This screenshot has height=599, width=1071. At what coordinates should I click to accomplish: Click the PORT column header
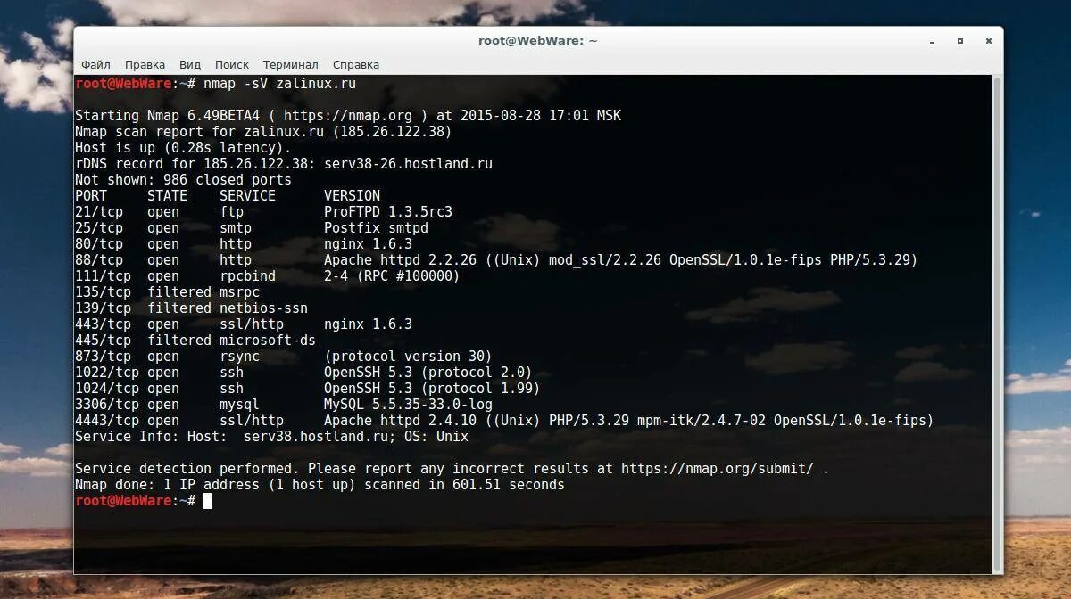coord(91,196)
